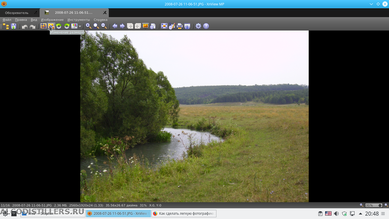Open the Инструменты menu

coord(79,20)
